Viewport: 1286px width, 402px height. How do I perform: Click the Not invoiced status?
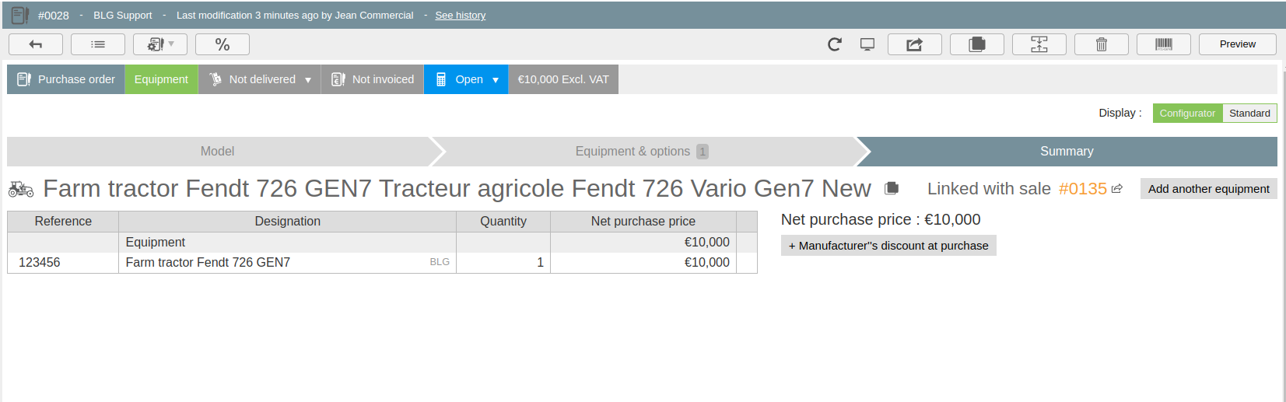(x=373, y=79)
